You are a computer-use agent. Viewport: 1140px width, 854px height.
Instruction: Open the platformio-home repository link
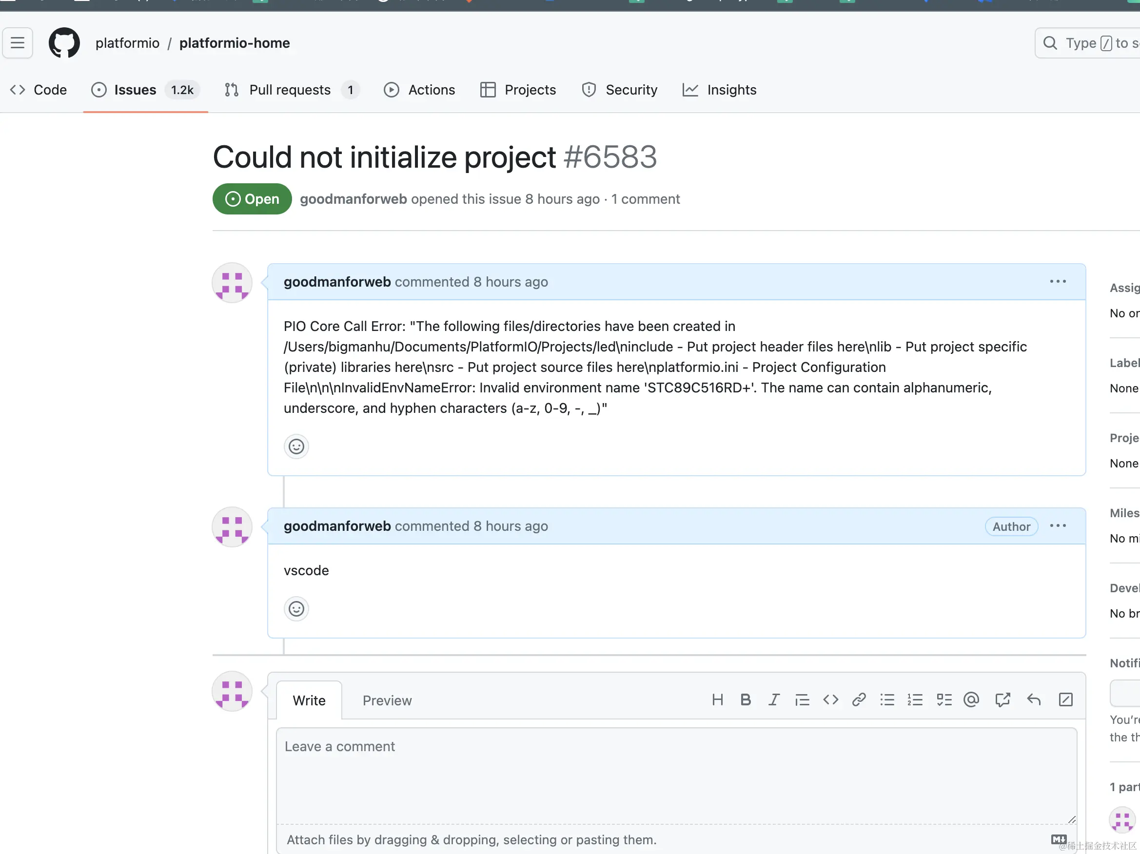point(234,43)
